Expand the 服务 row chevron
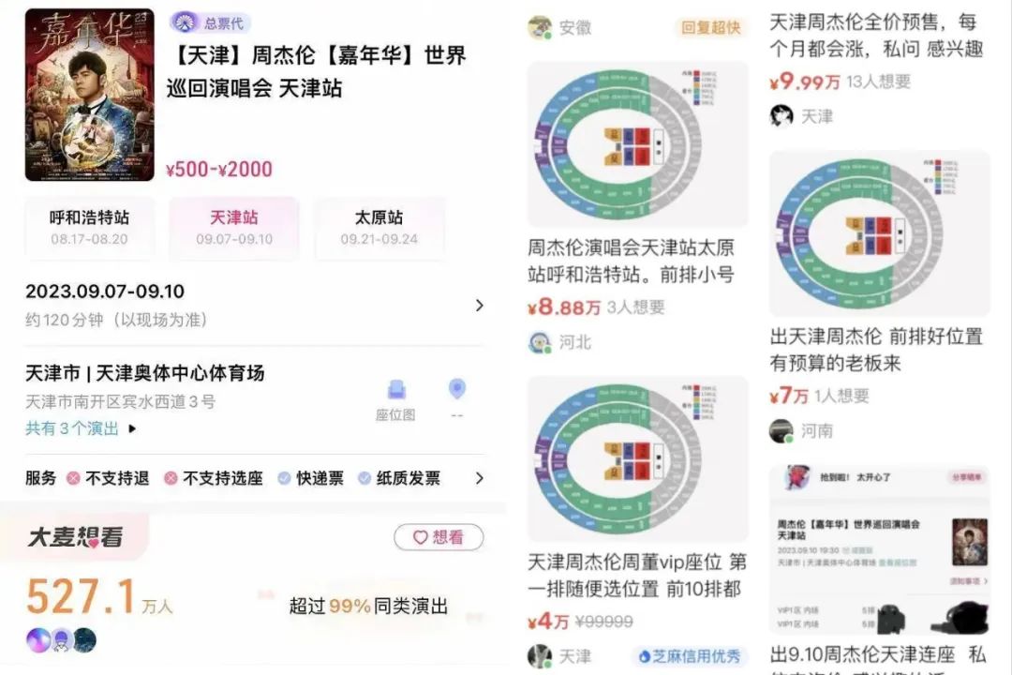1012x675 pixels. [x=479, y=478]
